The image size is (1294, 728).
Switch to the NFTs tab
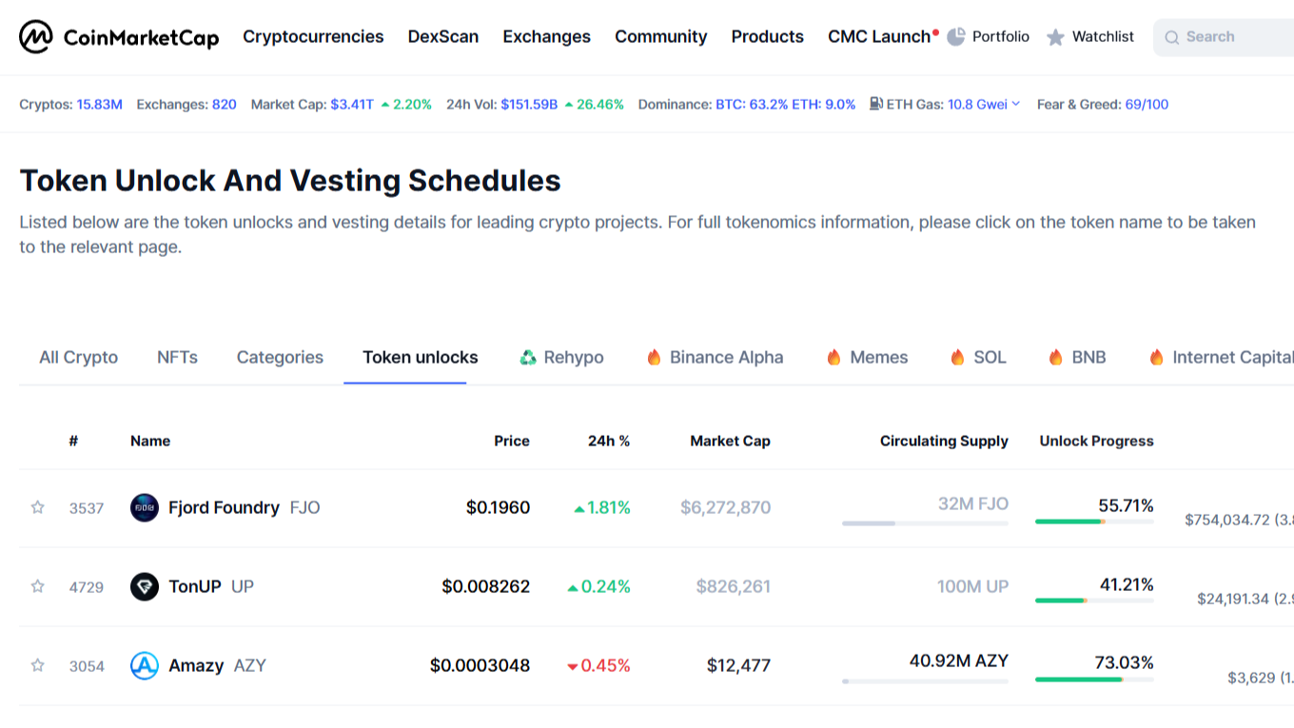(177, 358)
